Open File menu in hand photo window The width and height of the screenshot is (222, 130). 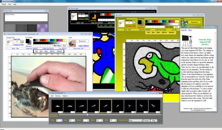coord(36,51)
